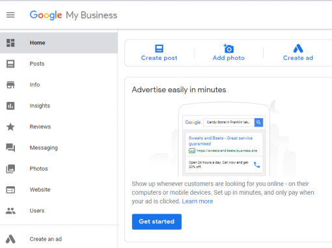Click the Messaging chat bubbles icon

point(10,148)
